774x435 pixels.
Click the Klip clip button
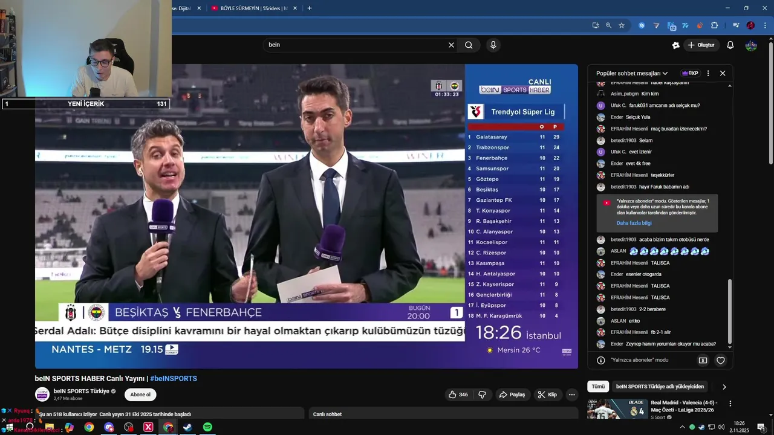coord(547,395)
